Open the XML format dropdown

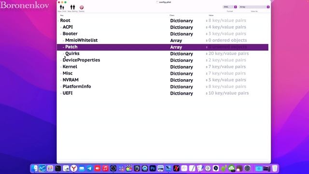230,7
